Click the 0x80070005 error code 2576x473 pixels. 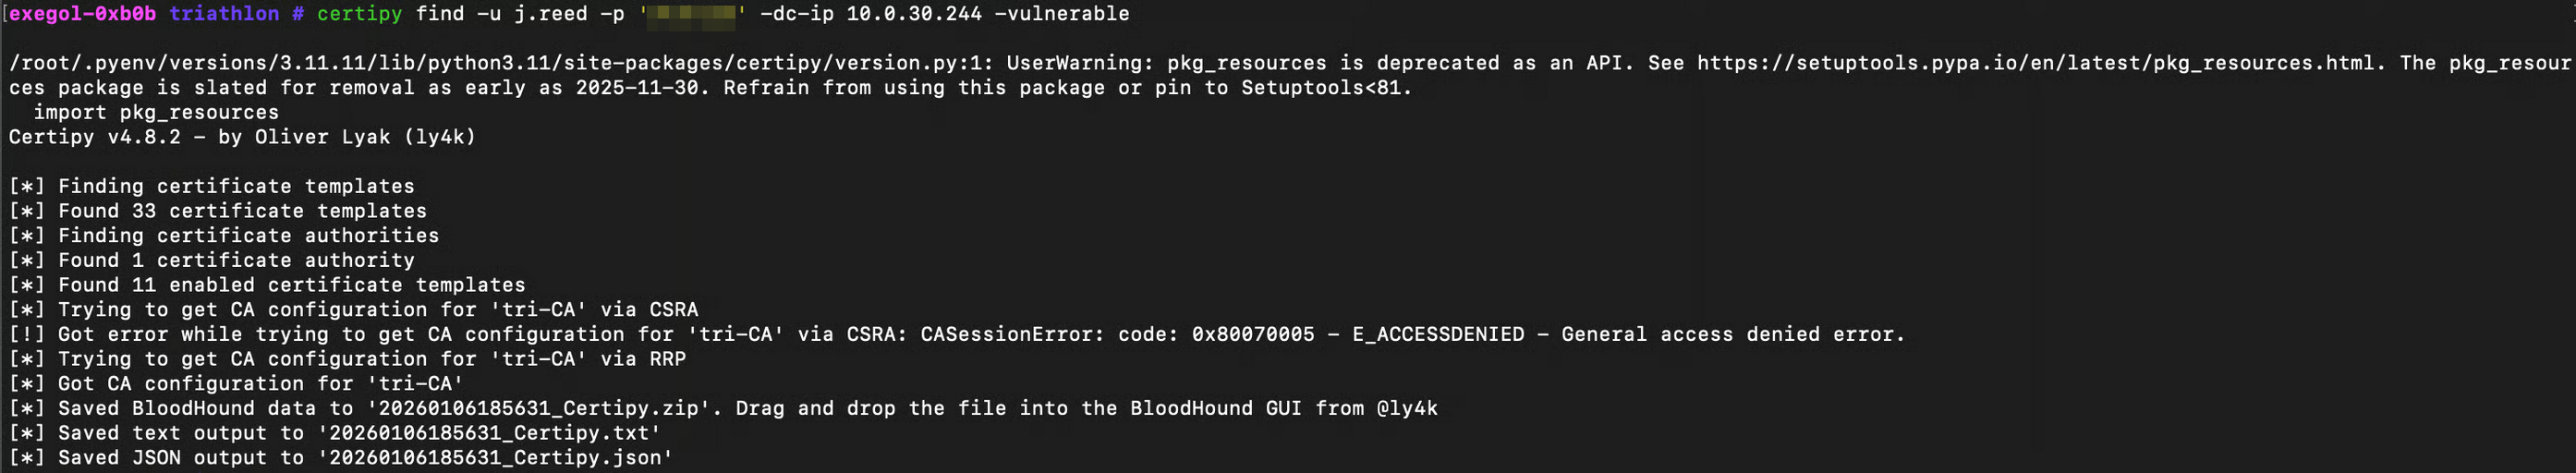[1253, 334]
